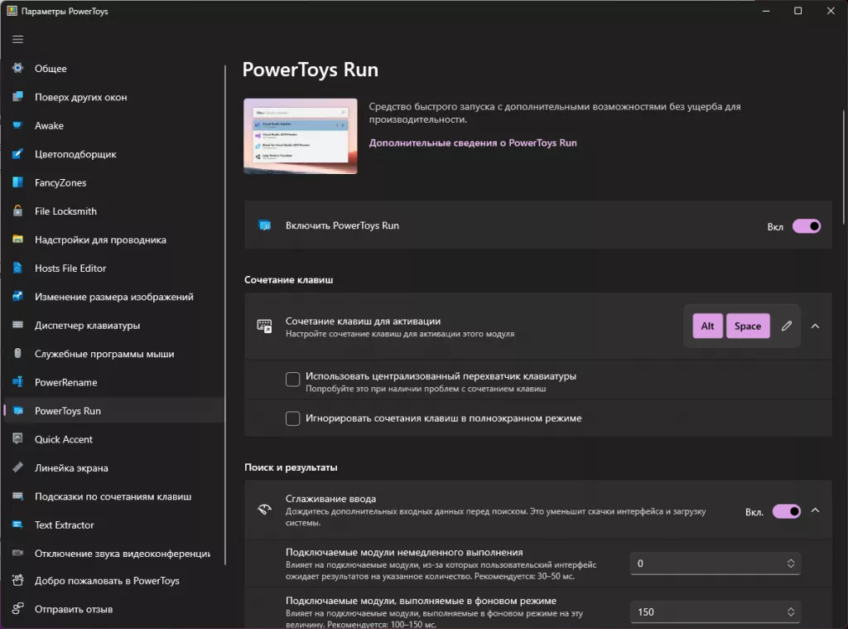Image resolution: width=848 pixels, height=629 pixels.
Task: Check Игнорировать сочетания клавиш в полноэкранном режиме
Action: point(292,419)
